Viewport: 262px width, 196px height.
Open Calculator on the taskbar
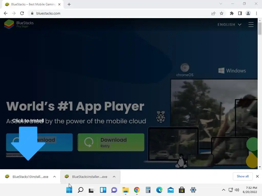click(x=148, y=190)
